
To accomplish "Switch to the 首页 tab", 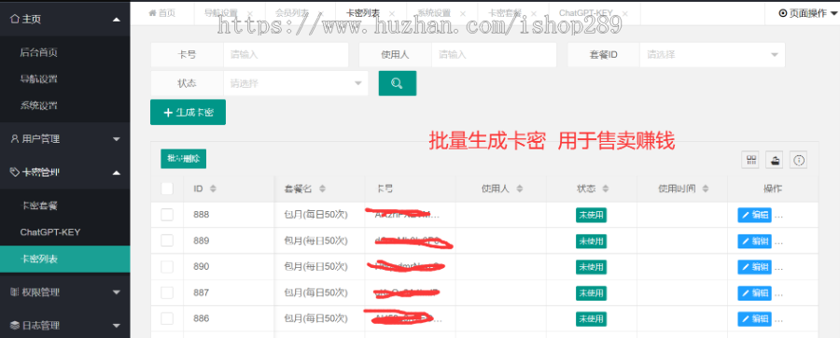I will point(162,13).
